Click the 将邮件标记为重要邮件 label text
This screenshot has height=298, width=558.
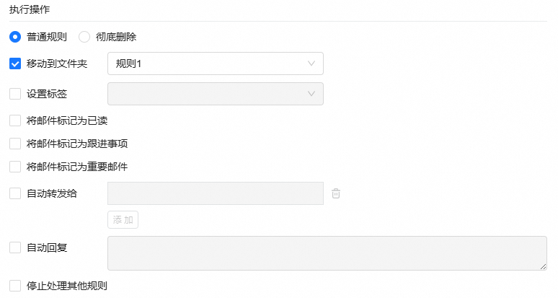click(x=77, y=167)
